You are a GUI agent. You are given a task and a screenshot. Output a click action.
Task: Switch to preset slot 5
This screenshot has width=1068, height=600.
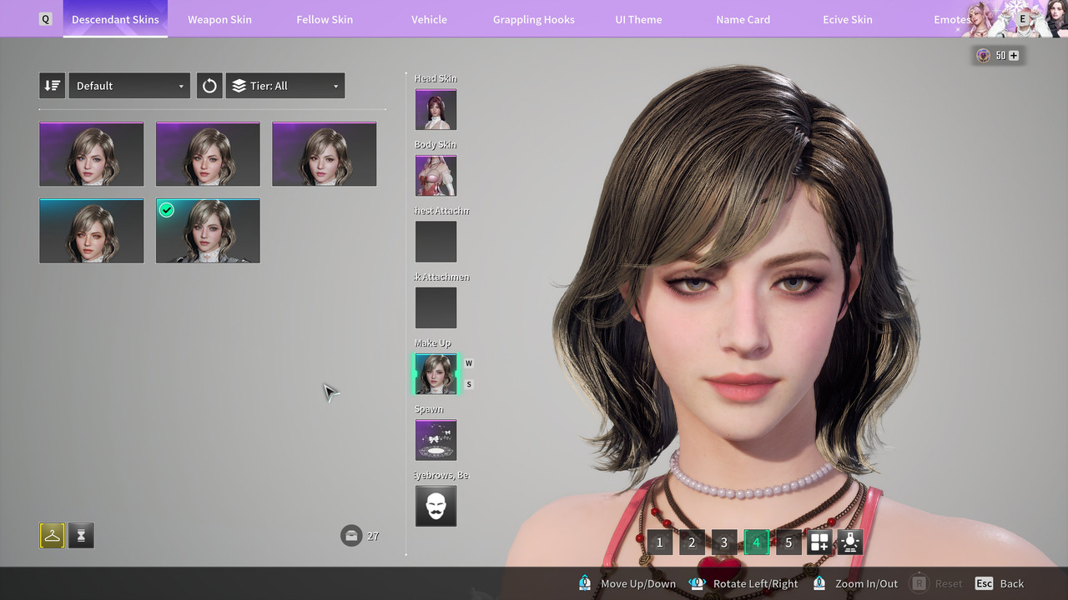(x=788, y=542)
